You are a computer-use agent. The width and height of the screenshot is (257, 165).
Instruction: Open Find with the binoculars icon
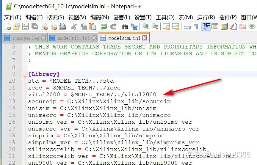pos(125,26)
